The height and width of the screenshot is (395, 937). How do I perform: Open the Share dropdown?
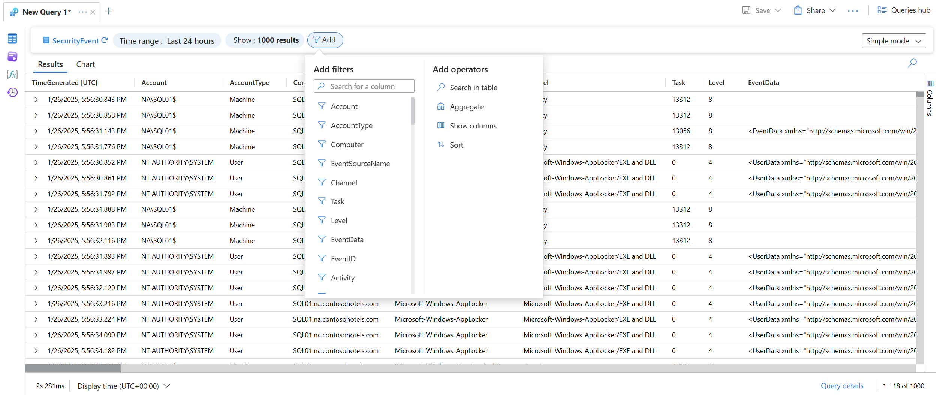(815, 10)
